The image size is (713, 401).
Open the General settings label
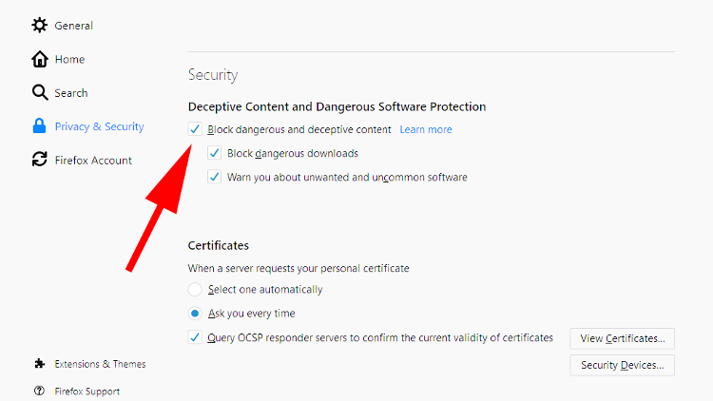[x=73, y=26]
